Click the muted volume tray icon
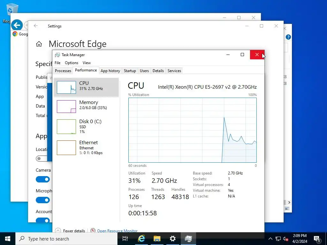 [286, 239]
